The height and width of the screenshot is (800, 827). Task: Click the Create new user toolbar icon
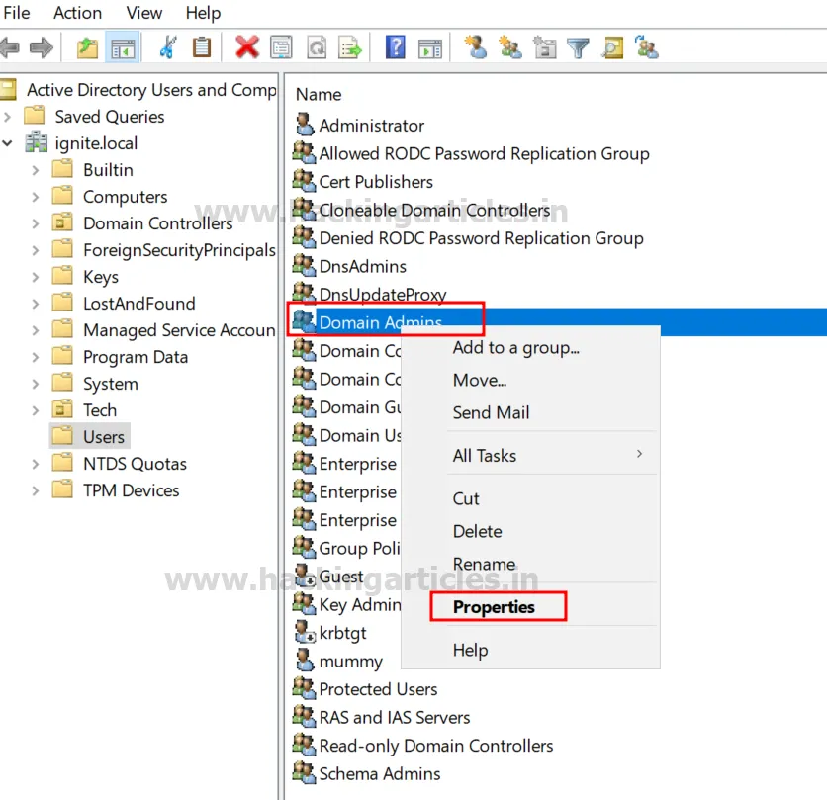pos(476,46)
